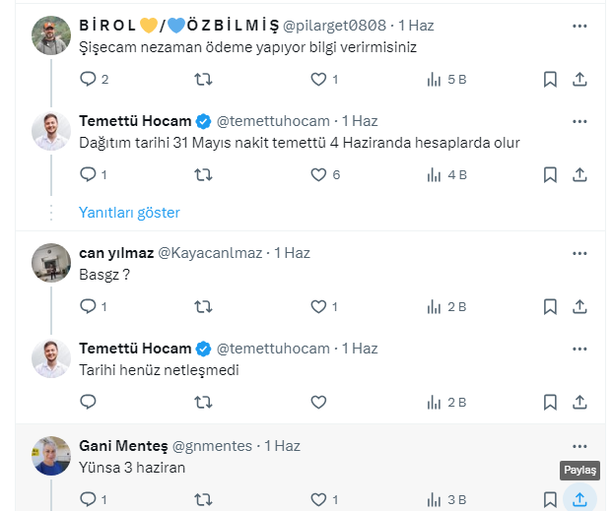The height and width of the screenshot is (511, 612).
Task: Open BİROL ÖZBİLMİŞ's profile avatar
Action: (51, 35)
